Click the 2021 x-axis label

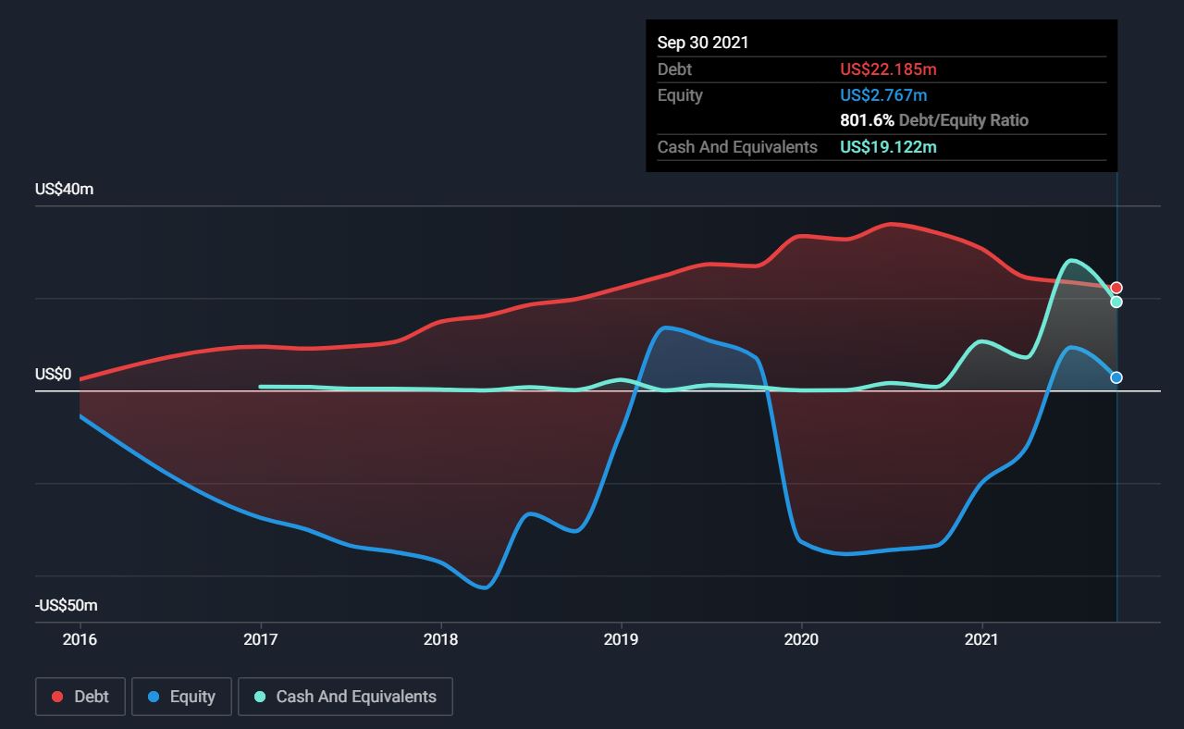pos(981,639)
